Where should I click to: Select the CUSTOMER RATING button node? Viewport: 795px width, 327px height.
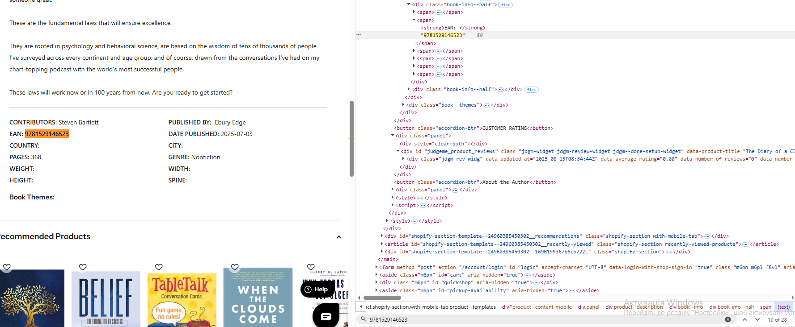474,128
